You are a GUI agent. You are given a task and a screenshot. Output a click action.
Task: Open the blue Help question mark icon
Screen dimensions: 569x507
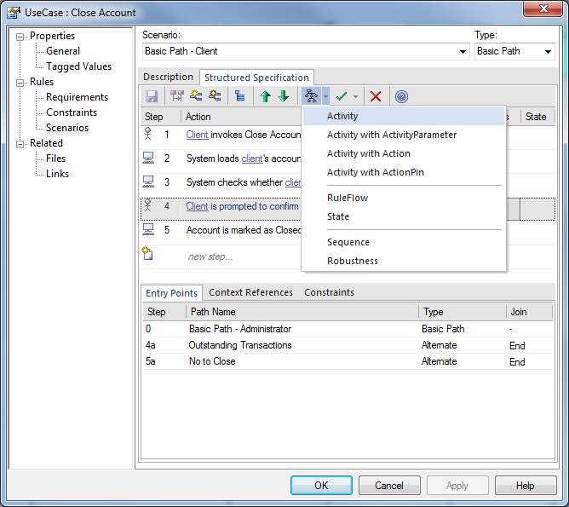click(401, 96)
